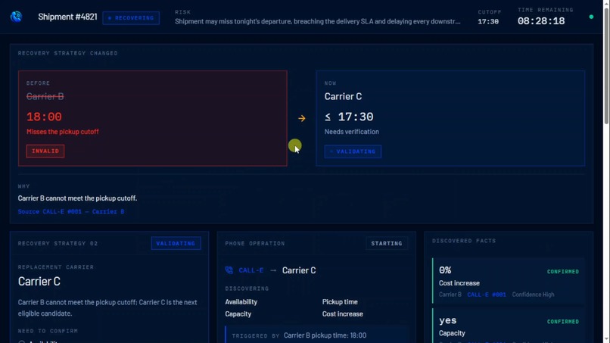Click the risk description text in header
610x343 pixels.
pos(318,21)
